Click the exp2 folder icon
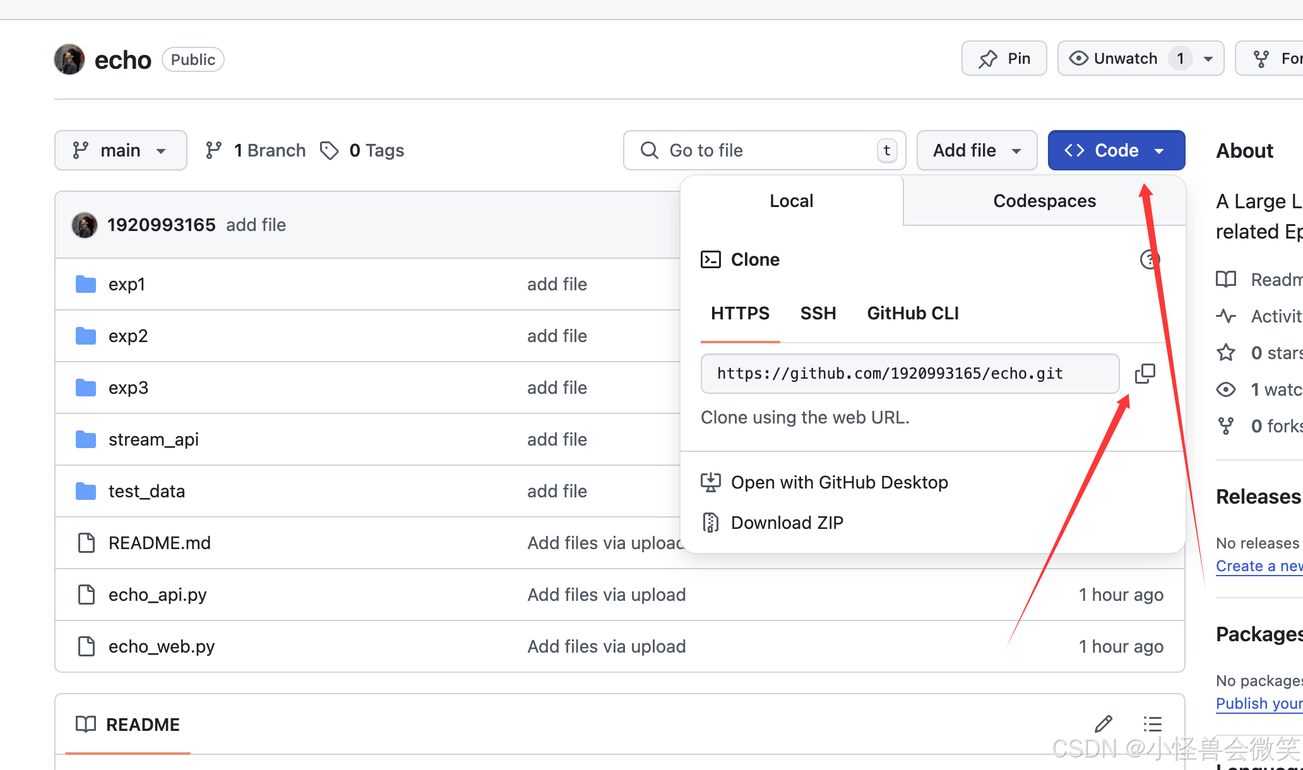1303x770 pixels. point(86,336)
